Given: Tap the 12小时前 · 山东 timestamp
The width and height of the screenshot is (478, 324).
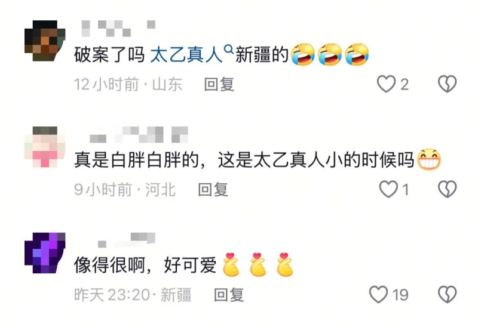Looking at the screenshot, I should (x=128, y=84).
